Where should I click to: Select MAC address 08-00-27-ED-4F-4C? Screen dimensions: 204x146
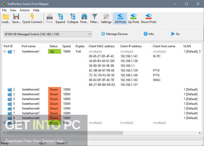pyautogui.click(x=102, y=56)
